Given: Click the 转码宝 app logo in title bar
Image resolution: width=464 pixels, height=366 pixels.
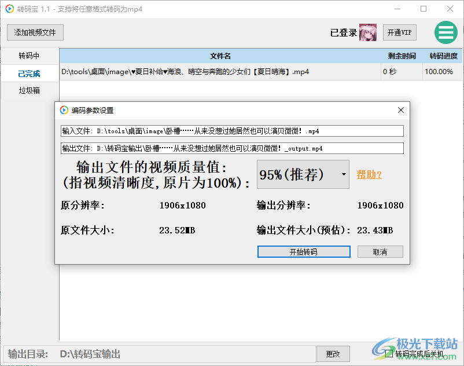Looking at the screenshot, I should (9, 9).
